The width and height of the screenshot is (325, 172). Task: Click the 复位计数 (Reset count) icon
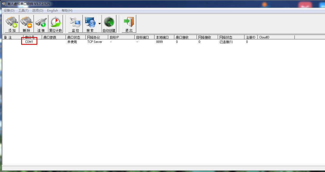click(x=56, y=24)
